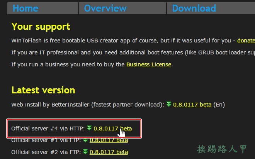The width and height of the screenshot is (255, 159).
Task: Click the "Latest version" heading
Action: (43, 90)
